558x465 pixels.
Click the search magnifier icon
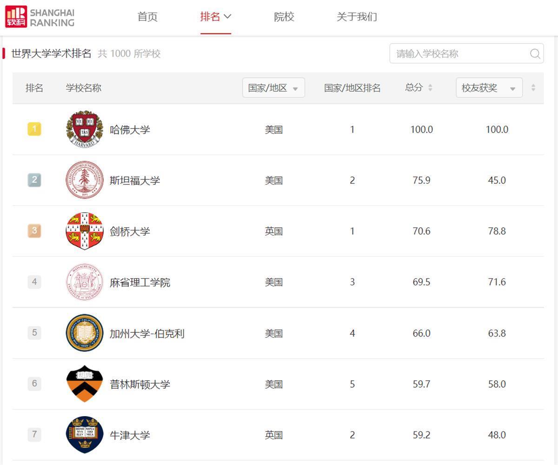point(535,54)
